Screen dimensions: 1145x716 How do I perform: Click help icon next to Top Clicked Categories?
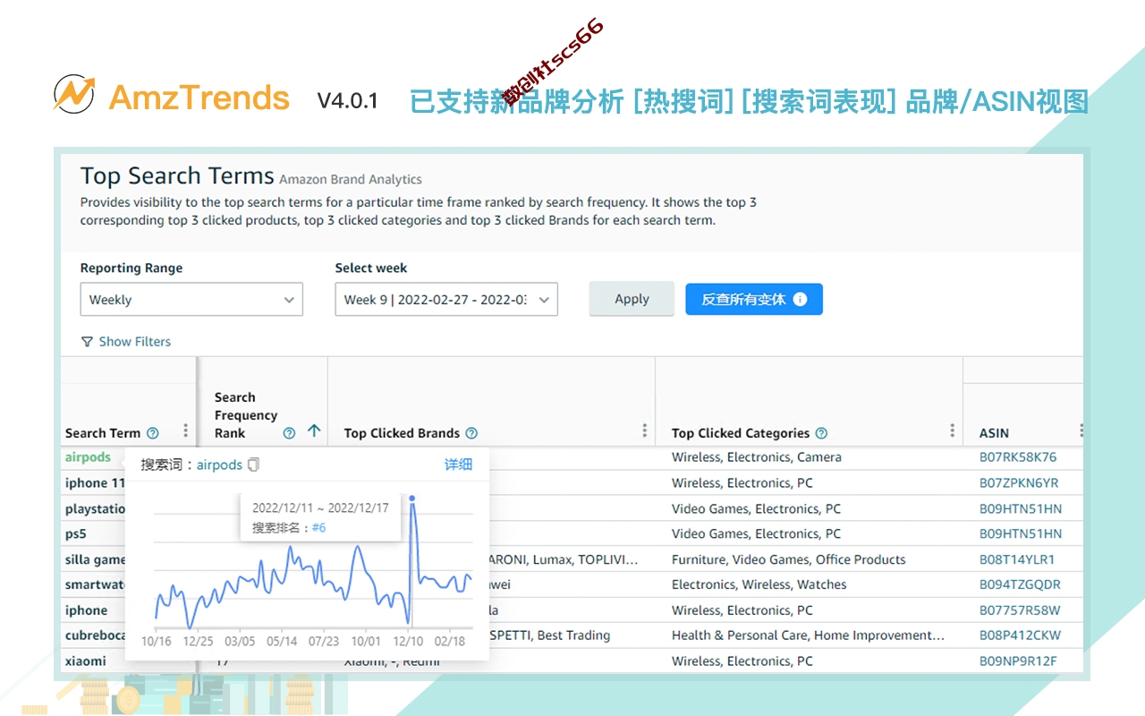[x=821, y=433]
